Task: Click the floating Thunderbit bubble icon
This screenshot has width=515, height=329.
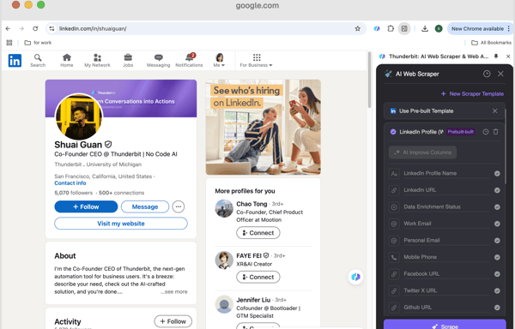Action: (355, 277)
